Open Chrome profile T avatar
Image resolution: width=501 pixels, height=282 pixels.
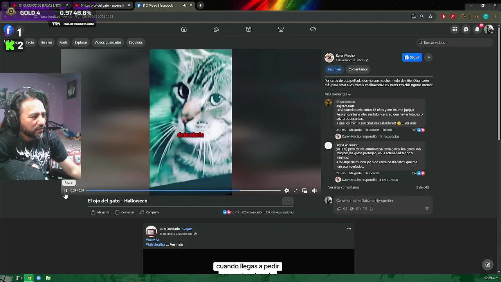point(486,16)
